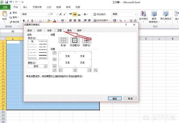Apply the 外边框 outline border preset
This screenshot has height=123, width=179.
tap(75, 41)
